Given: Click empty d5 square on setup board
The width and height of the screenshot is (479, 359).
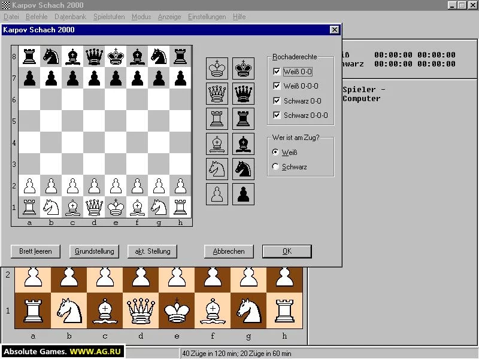Looking at the screenshot, I should [x=94, y=121].
